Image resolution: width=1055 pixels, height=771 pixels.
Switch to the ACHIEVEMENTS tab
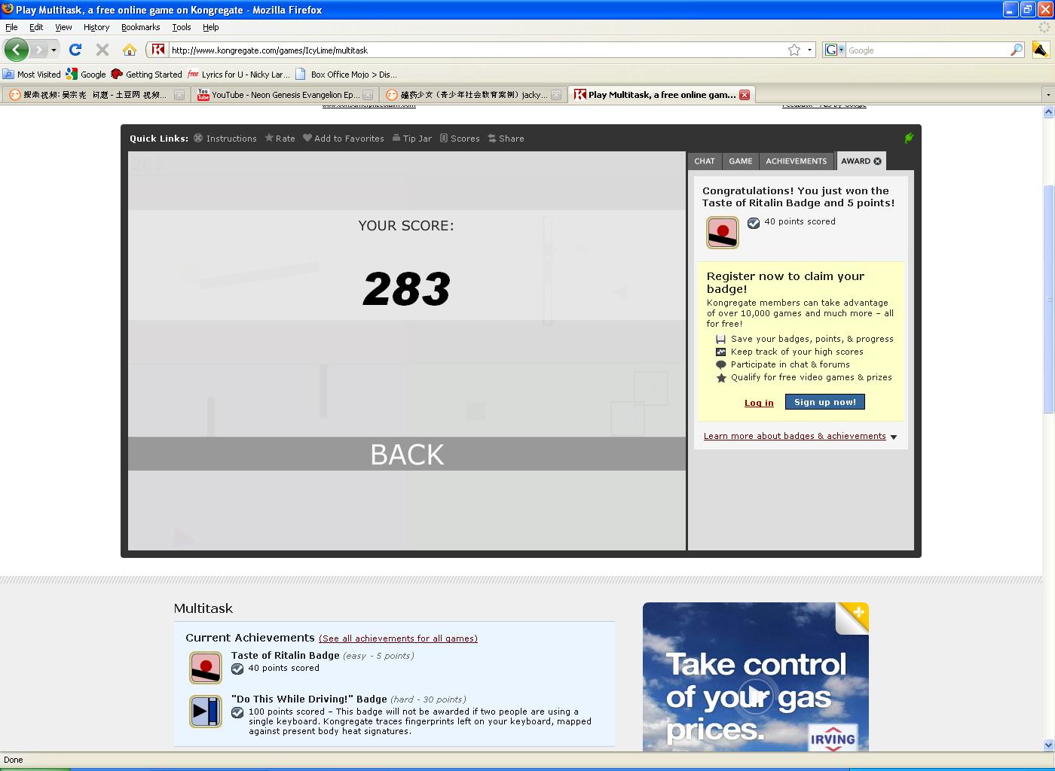pos(796,161)
